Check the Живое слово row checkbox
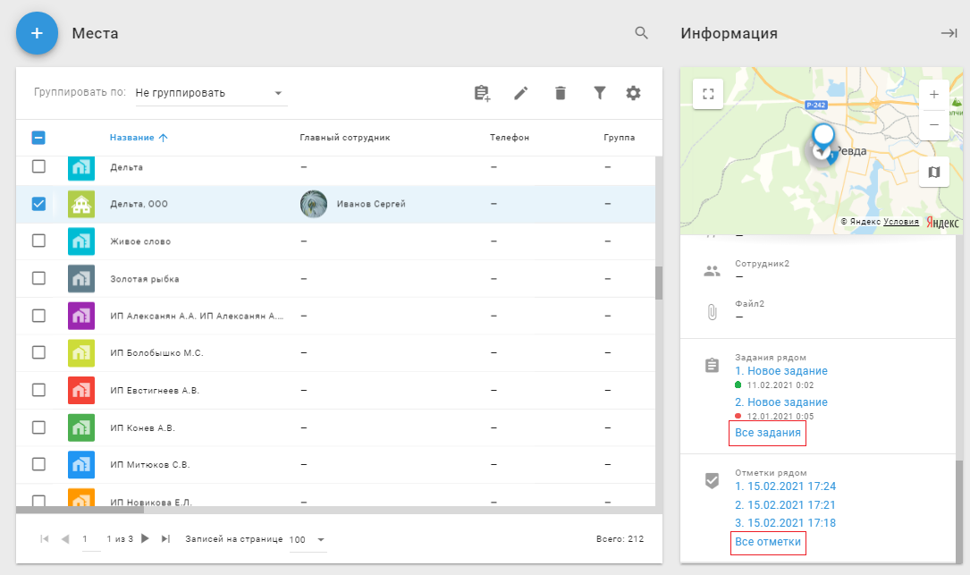 38,241
